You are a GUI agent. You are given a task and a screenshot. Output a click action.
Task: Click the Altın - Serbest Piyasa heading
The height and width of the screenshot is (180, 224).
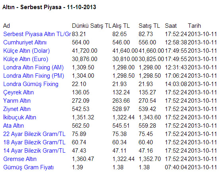pyautogui.click(x=49, y=7)
